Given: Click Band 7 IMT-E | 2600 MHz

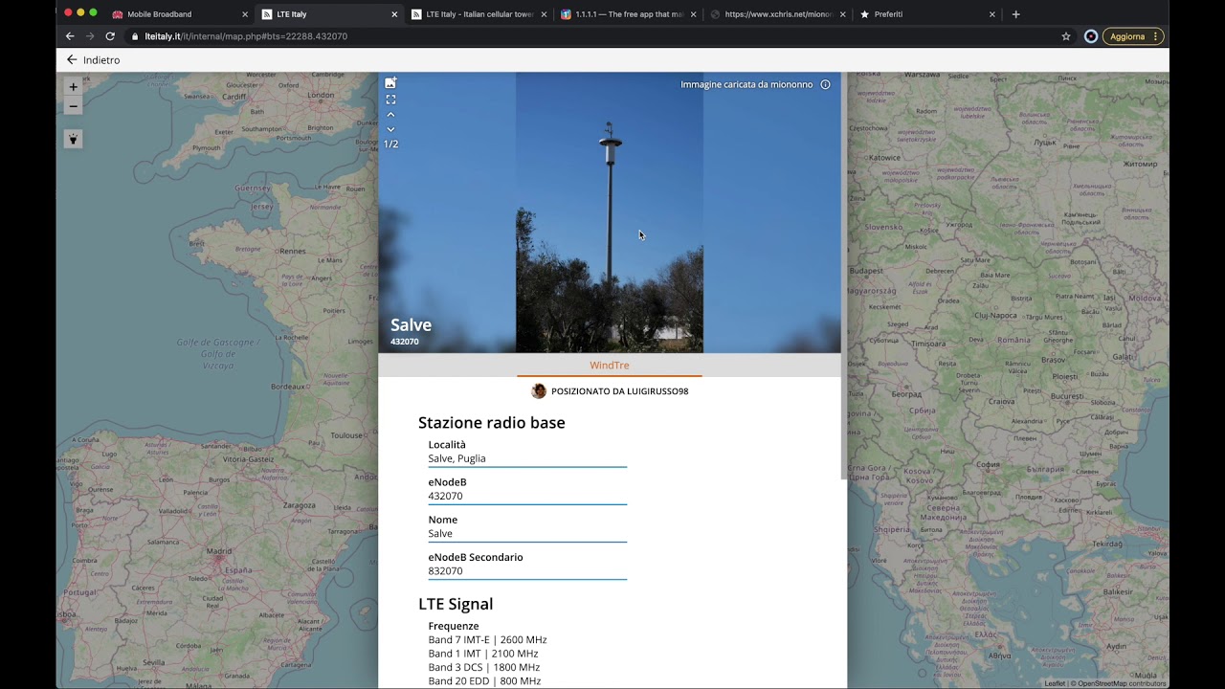Looking at the screenshot, I should (487, 640).
